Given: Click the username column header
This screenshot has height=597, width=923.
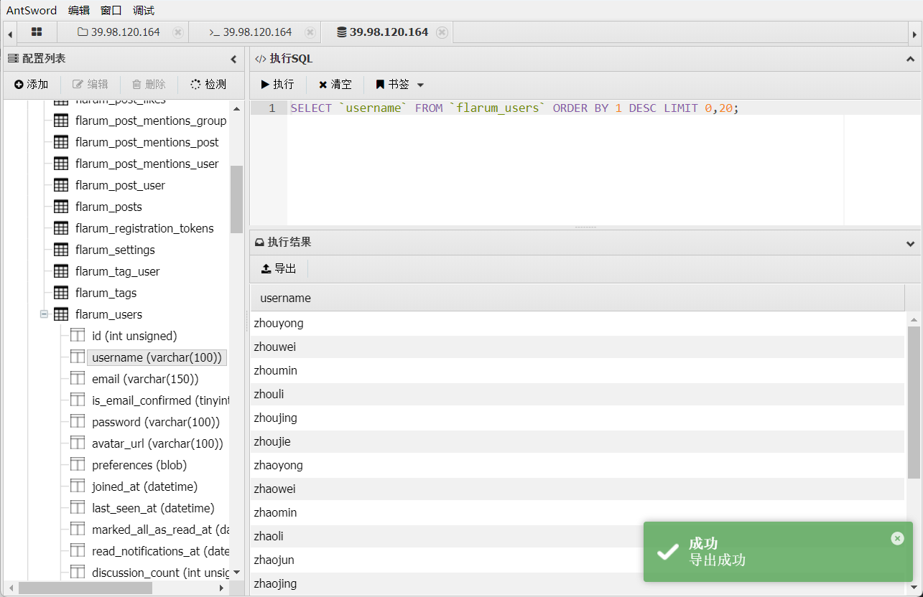Looking at the screenshot, I should (x=578, y=298).
